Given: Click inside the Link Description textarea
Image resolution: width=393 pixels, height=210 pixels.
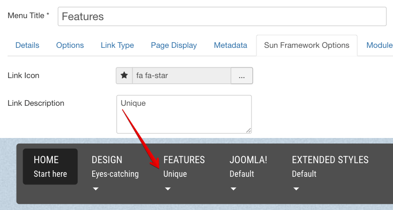Looking at the screenshot, I should (184, 114).
